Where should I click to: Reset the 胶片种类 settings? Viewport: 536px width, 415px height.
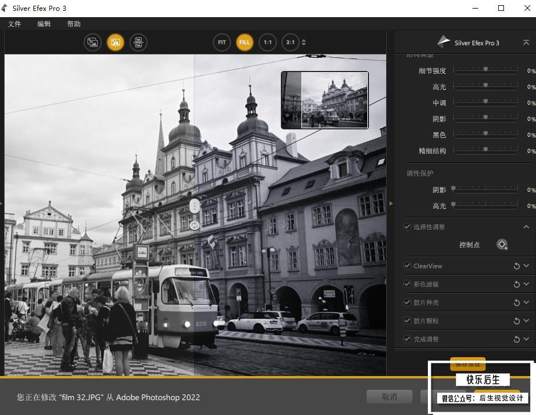click(517, 302)
